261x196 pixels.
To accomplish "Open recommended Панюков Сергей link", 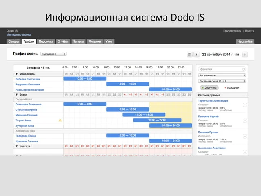I will click(208, 116).
